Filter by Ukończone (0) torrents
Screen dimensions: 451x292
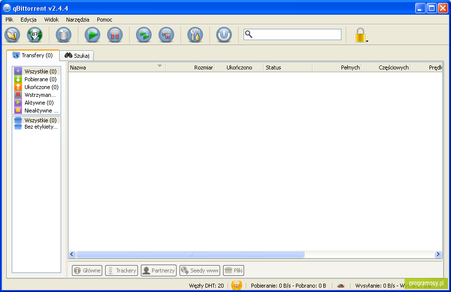[x=37, y=87]
